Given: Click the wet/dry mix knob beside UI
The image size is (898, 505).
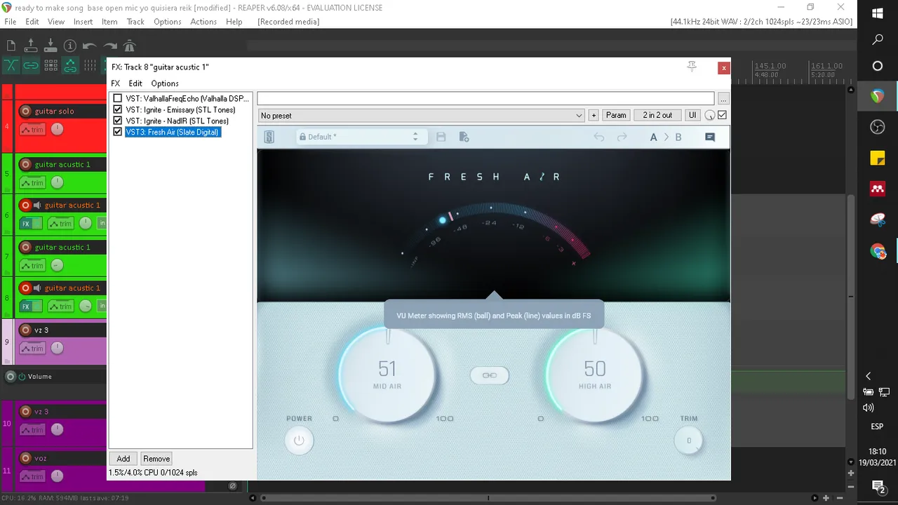Looking at the screenshot, I should (710, 115).
